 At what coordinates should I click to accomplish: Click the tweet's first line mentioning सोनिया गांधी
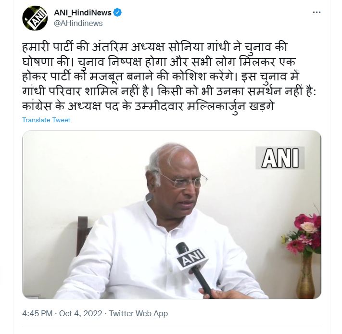[155, 47]
